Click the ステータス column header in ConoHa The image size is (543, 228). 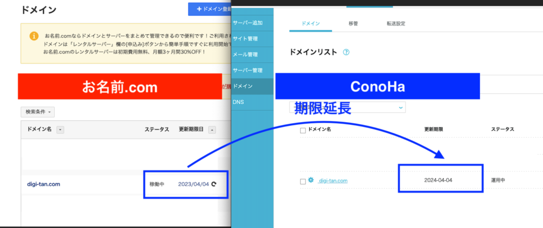[503, 130]
